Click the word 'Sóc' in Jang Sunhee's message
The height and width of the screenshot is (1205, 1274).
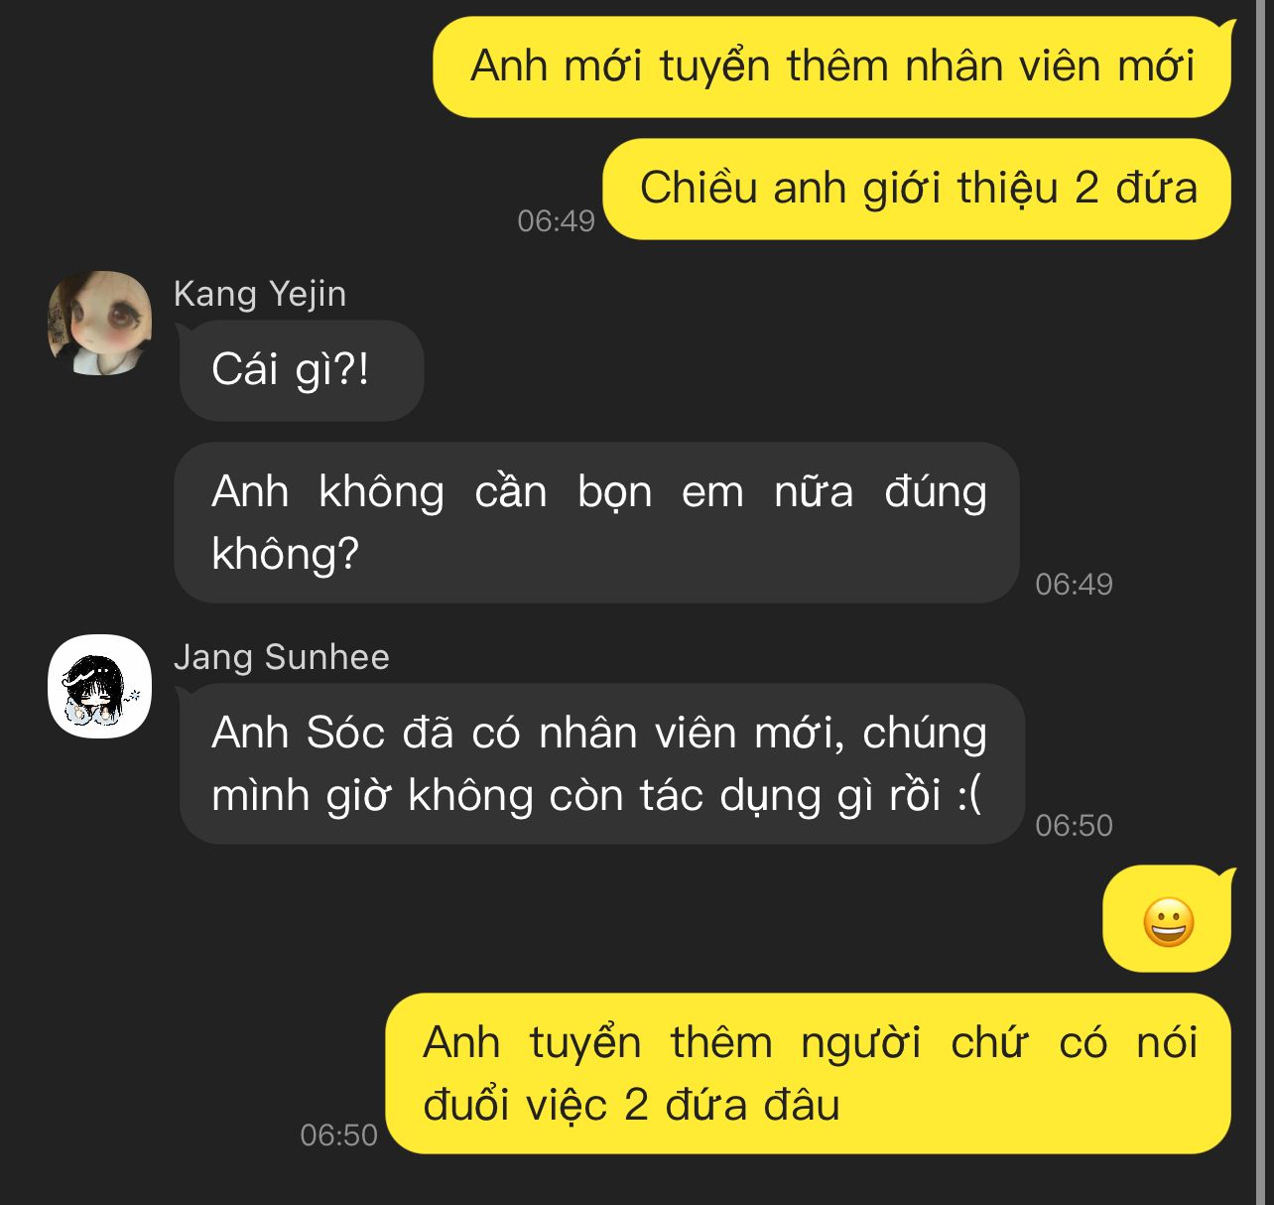coord(344,734)
